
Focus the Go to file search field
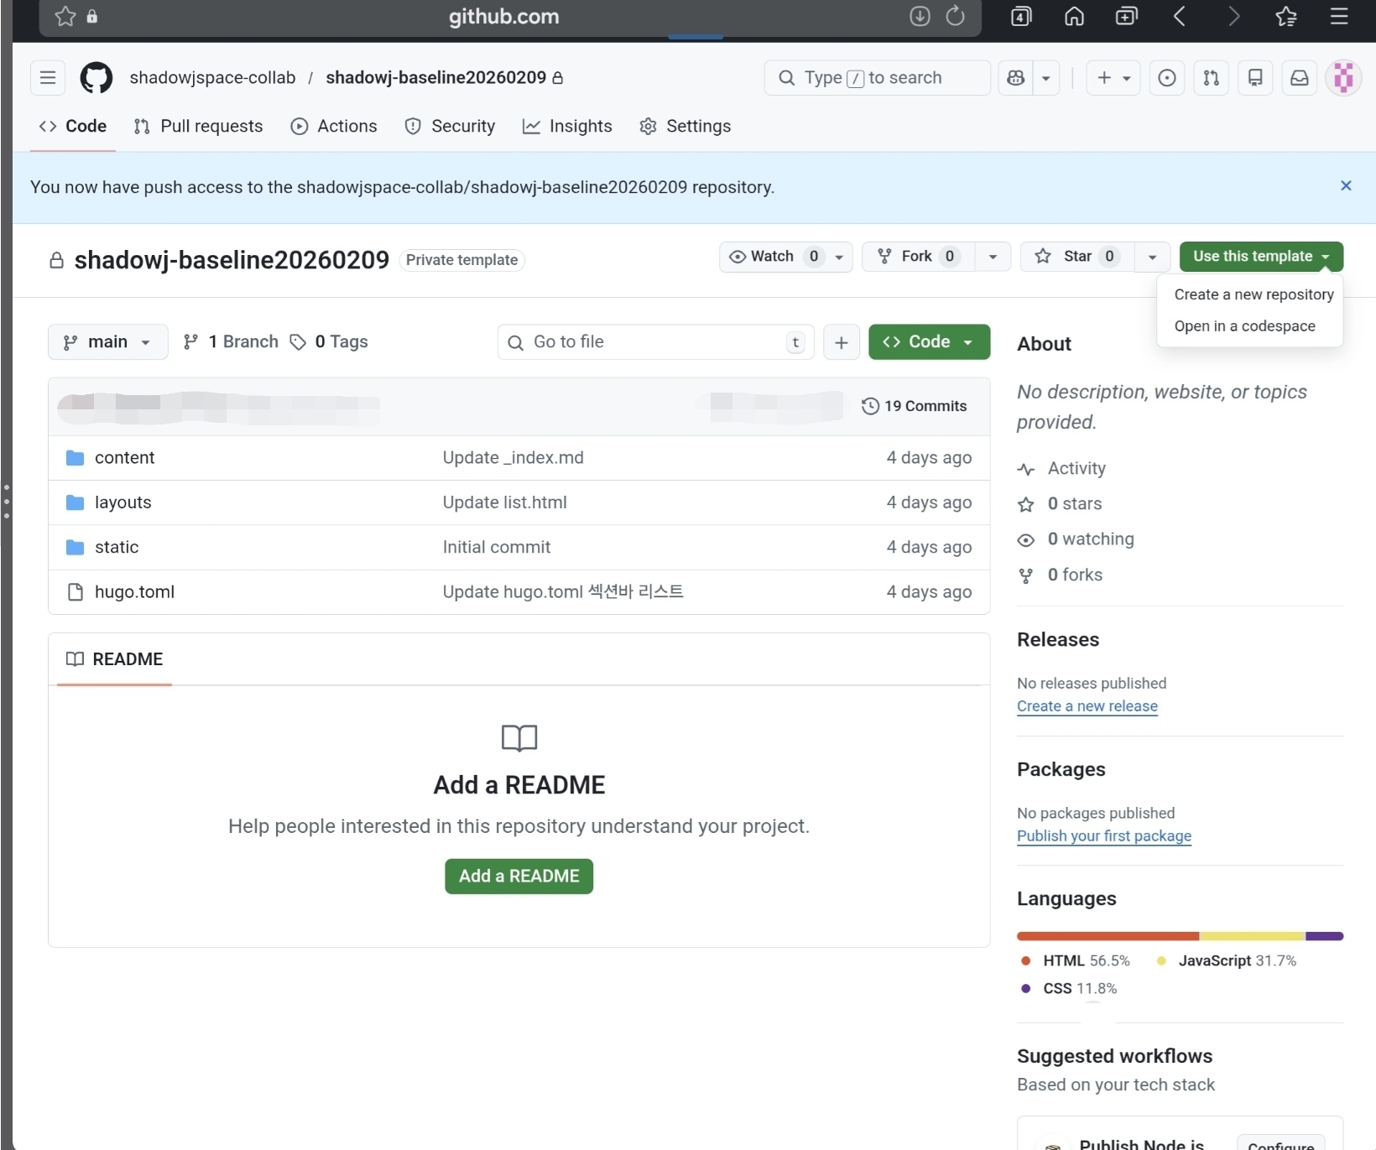(654, 342)
